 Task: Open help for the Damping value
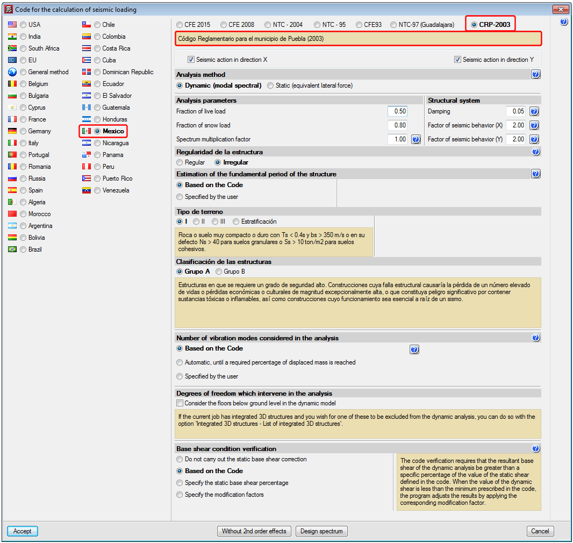[534, 111]
